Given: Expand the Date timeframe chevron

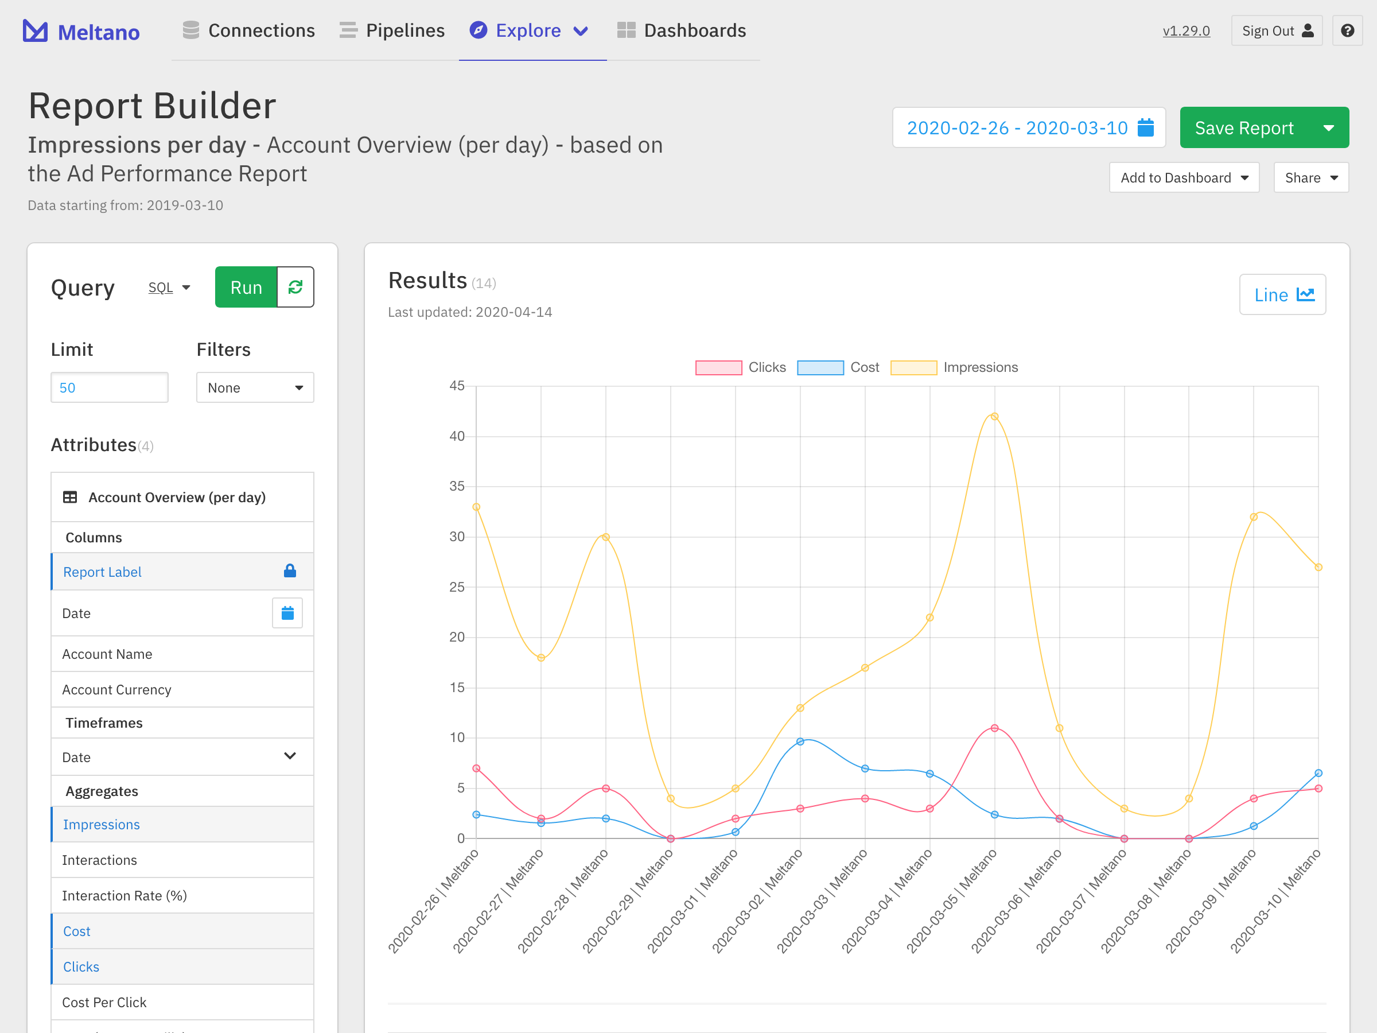Looking at the screenshot, I should (x=290, y=756).
